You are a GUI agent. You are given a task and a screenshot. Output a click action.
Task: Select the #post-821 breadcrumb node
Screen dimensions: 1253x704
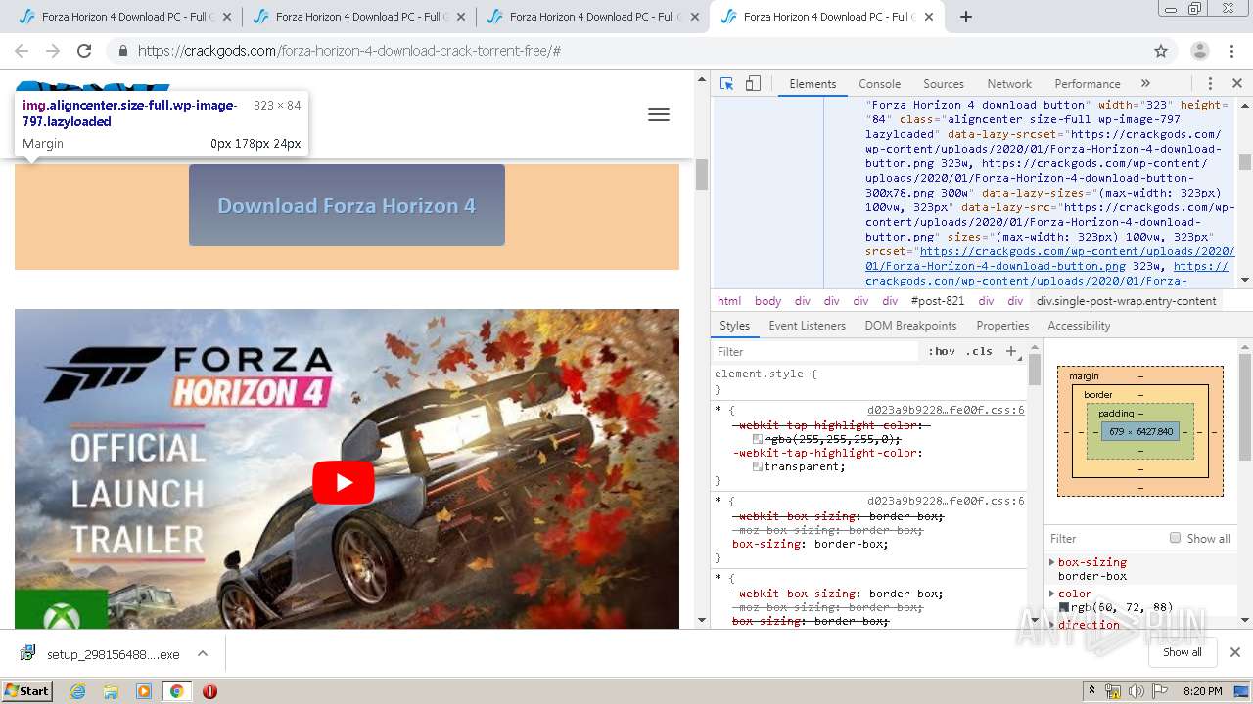tap(938, 301)
